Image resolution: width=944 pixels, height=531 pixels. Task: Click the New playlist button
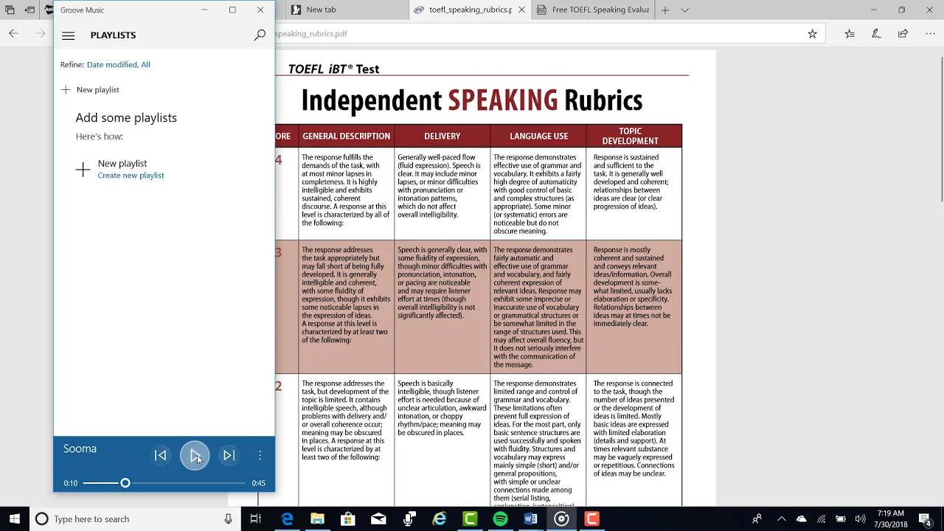90,89
